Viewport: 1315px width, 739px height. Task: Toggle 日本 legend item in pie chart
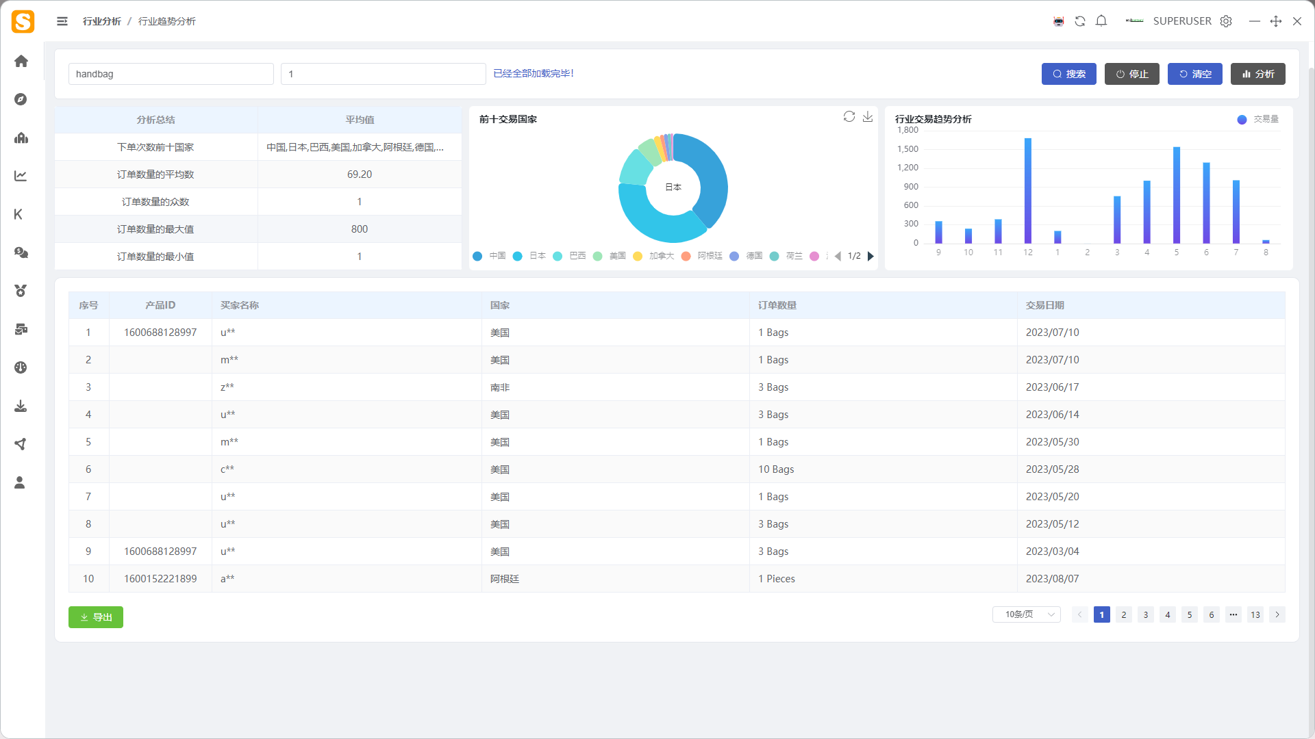point(529,256)
